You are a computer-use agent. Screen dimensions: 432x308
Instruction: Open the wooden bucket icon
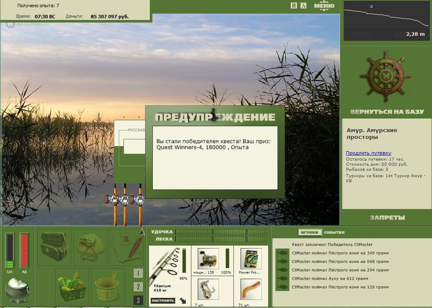point(108,286)
